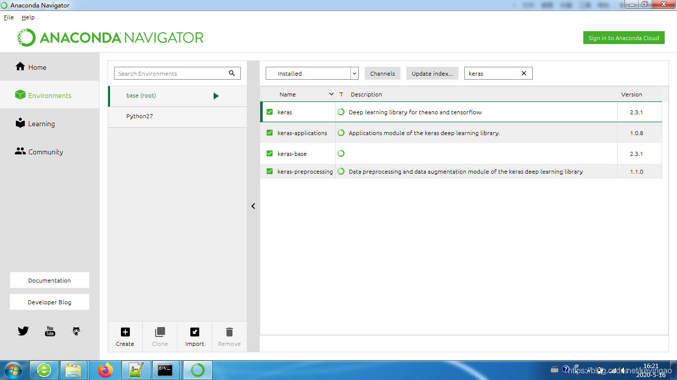Clear the keras search with the X
The image size is (677, 380).
524,73
